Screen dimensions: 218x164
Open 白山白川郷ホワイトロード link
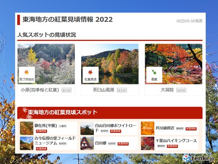click(x=116, y=128)
